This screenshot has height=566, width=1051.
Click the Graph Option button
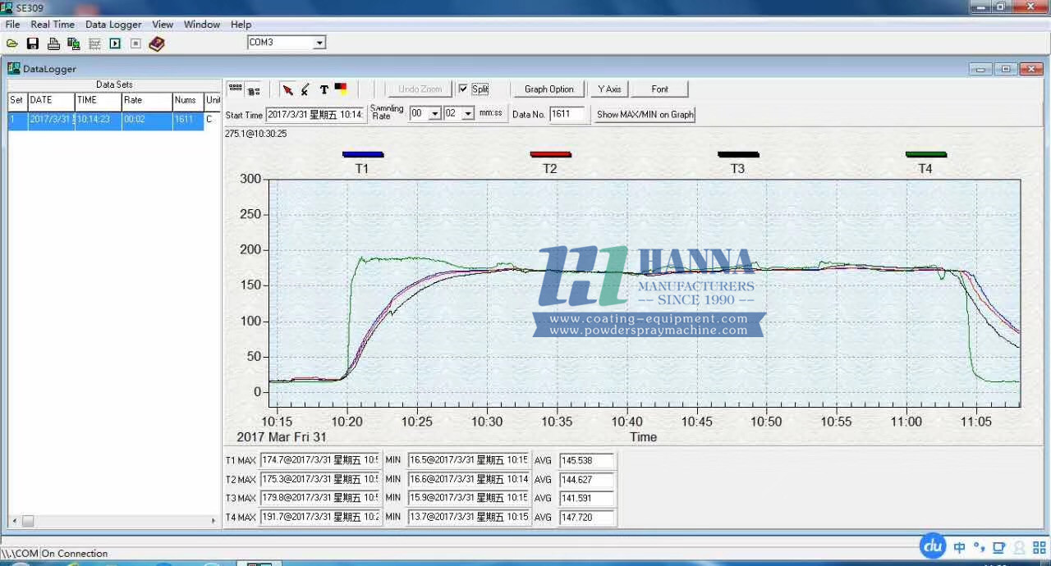[548, 89]
